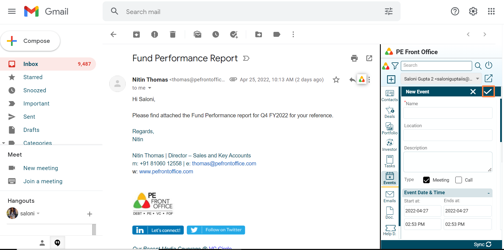Click the Sync refresh icon
The height and width of the screenshot is (250, 504).
[x=489, y=244]
